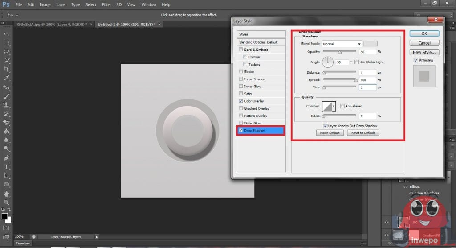Switch to the KF3oBxtA.jpg document tab
This screenshot has width=456, height=248.
point(51,25)
